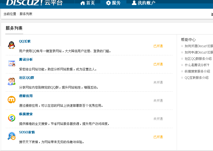Click the gear icon beside 服务

[x=108, y=3]
